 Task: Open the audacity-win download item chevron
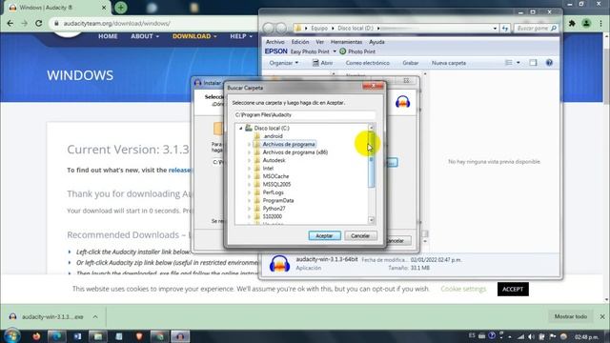(x=95, y=317)
